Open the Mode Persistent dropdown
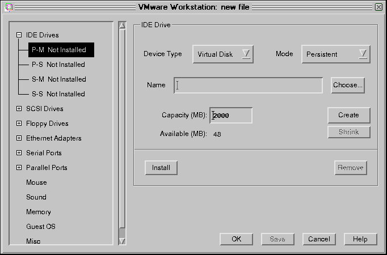 335,54
